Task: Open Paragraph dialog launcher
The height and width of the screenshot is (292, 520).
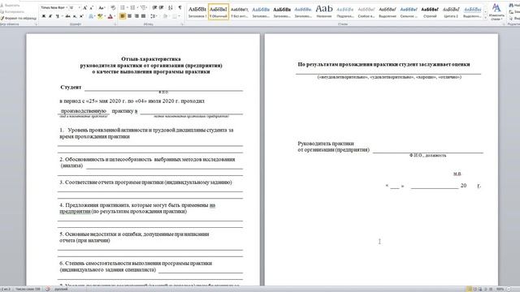Action: click(x=182, y=24)
